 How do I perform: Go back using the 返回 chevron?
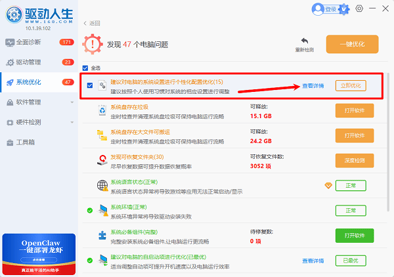(85, 23)
